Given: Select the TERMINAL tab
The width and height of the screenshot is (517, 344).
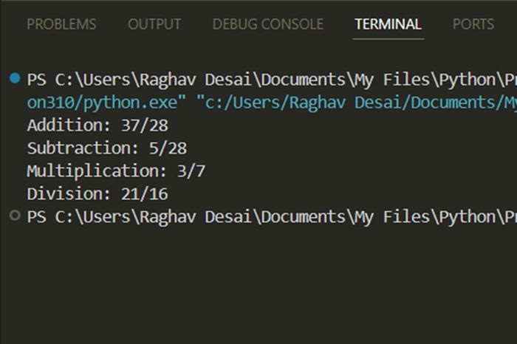Looking at the screenshot, I should tap(388, 24).
